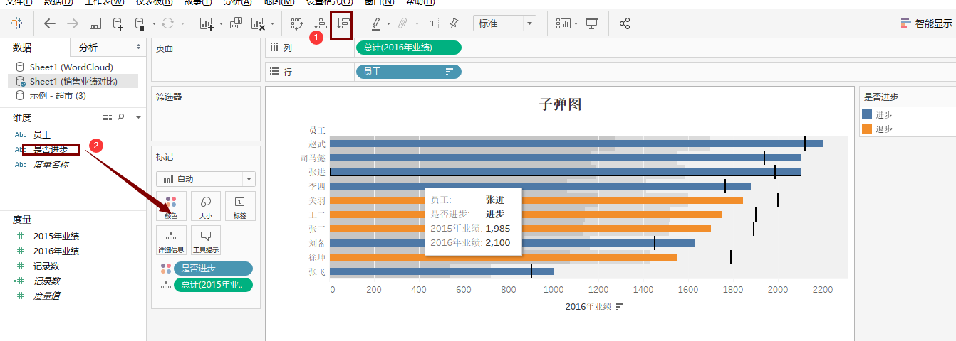Screen dimensions: 956x341
Task: Select the 总计(2016年业绩) column pill
Action: tap(408, 48)
